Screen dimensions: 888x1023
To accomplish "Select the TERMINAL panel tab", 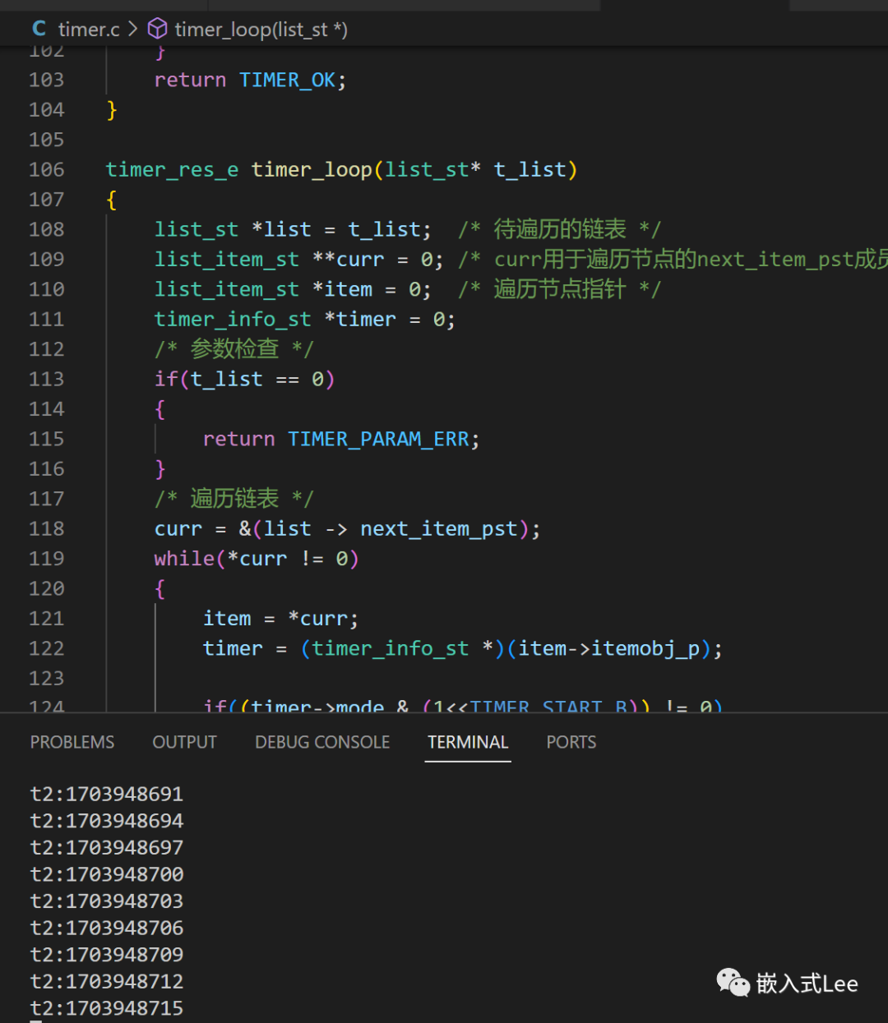I will (x=468, y=742).
